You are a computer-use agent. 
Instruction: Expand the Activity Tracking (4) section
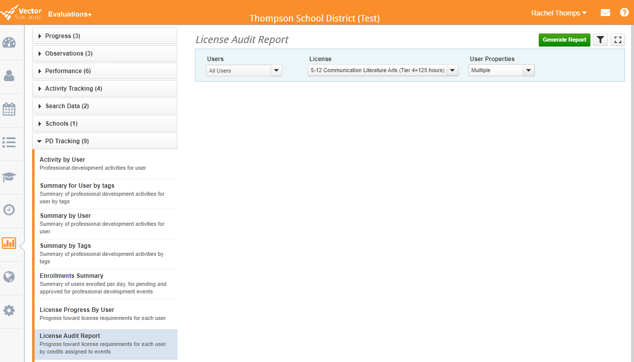tap(105, 89)
